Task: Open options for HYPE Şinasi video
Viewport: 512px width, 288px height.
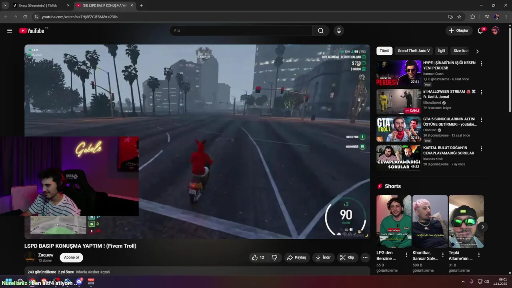Action: (x=482, y=64)
